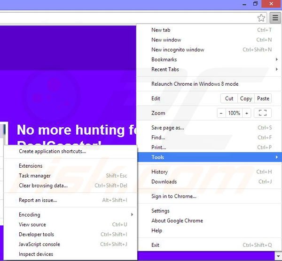Choose Paste in the Edit row
Image resolution: width=282 pixels, height=261 pixels.
(x=263, y=98)
